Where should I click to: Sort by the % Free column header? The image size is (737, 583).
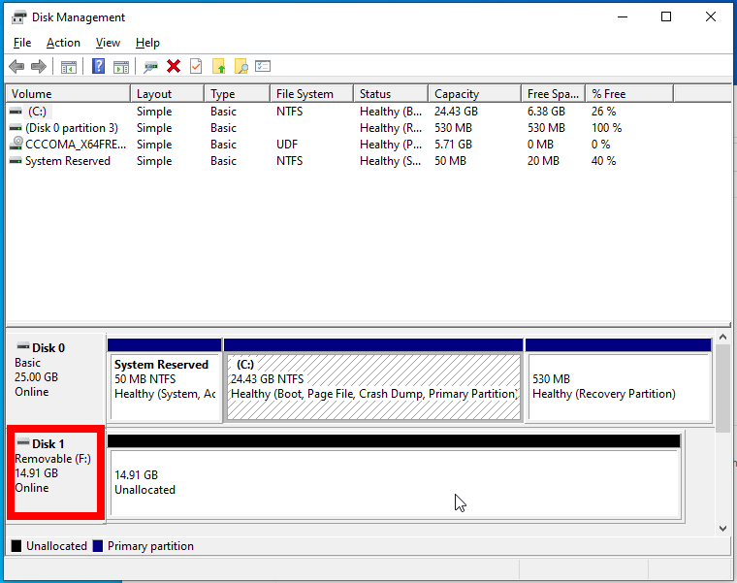tap(629, 93)
